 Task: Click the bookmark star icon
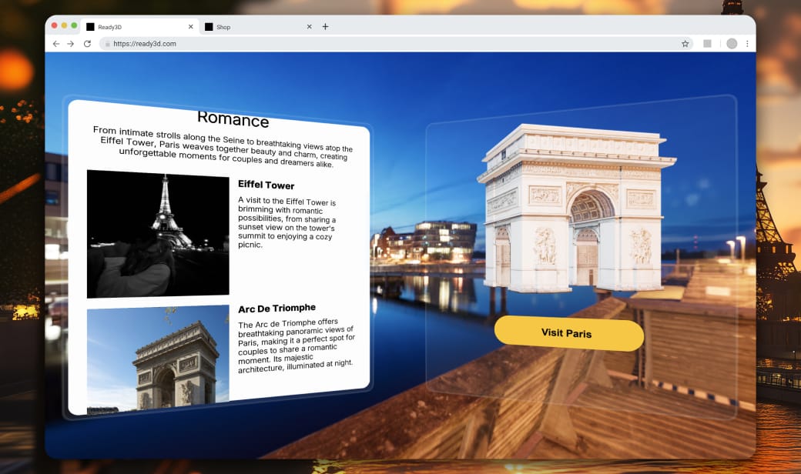tap(685, 44)
